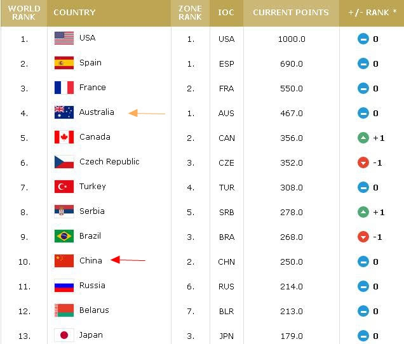Click the Turkey flag icon

[x=64, y=187]
